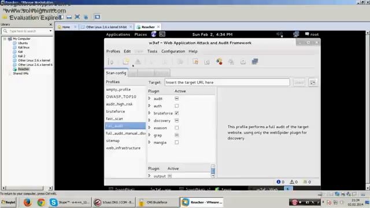Click the info messages counter icon

(279, 182)
